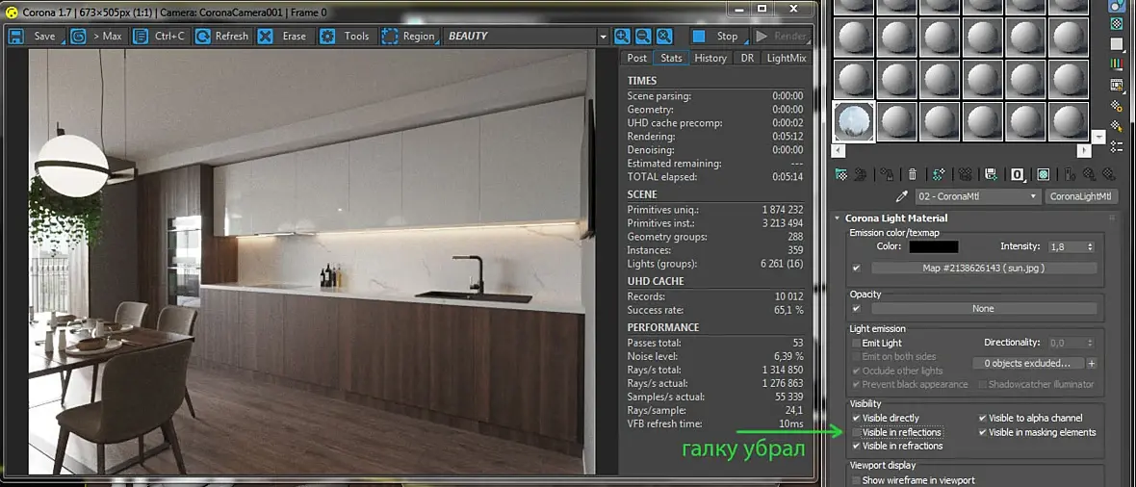Open the History tab
Image resolution: width=1136 pixels, height=487 pixels.
pyautogui.click(x=710, y=58)
